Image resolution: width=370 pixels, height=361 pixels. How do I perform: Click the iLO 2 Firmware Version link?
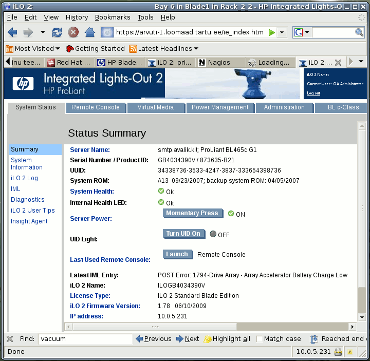(x=105, y=306)
